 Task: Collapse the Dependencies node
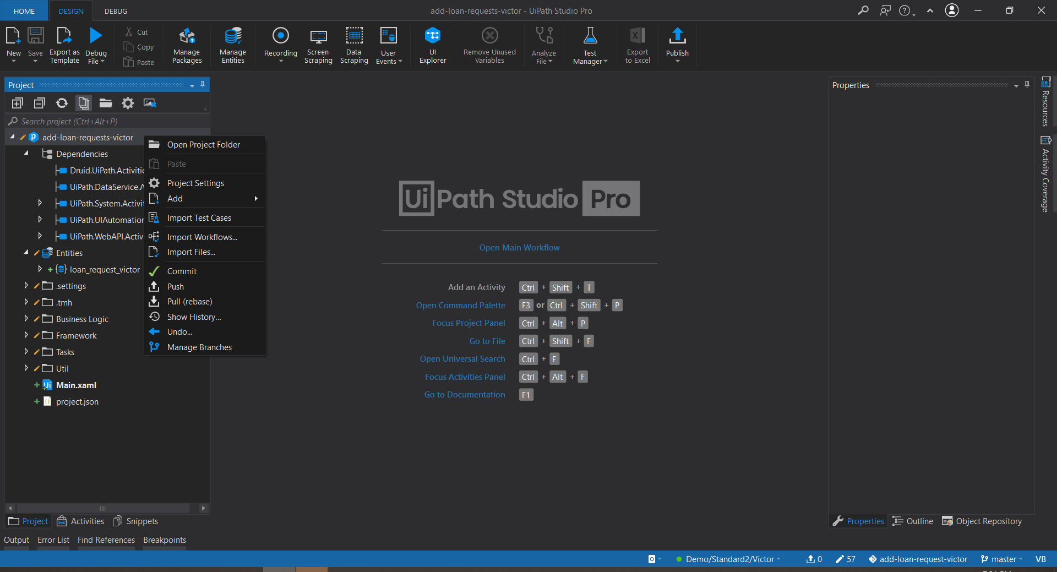[26, 154]
